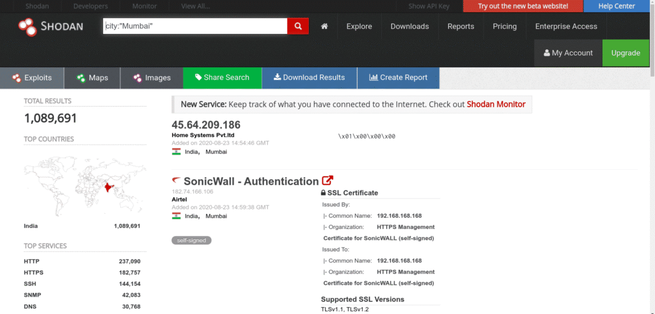Open the 45.64.209.186 result
655x314 pixels.
pos(206,124)
